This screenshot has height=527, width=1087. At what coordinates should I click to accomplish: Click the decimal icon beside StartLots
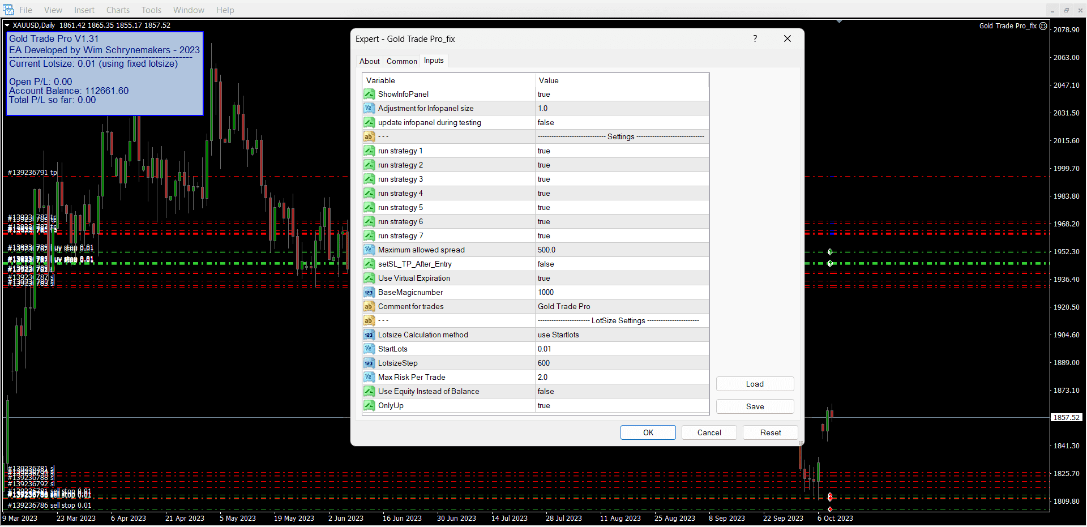point(369,349)
